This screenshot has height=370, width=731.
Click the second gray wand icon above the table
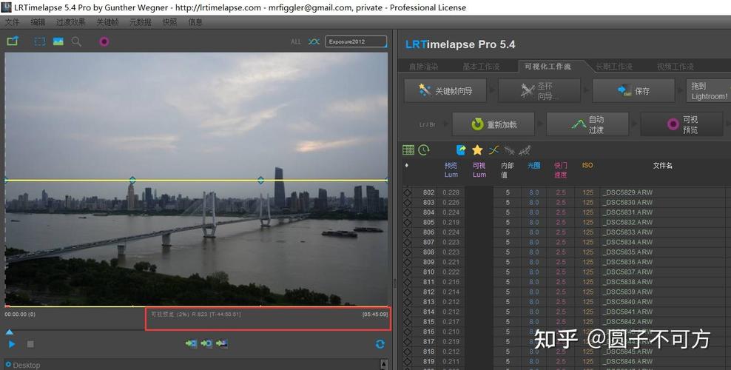pos(525,150)
